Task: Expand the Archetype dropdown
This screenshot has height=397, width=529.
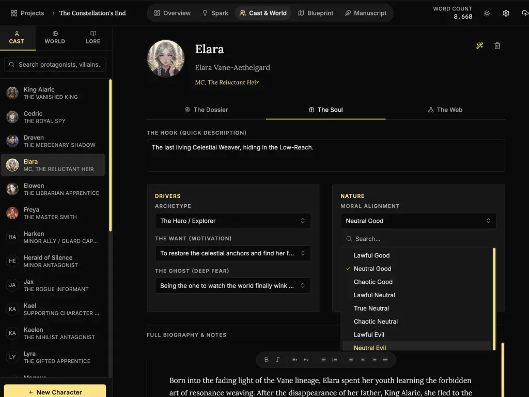Action: [232, 221]
